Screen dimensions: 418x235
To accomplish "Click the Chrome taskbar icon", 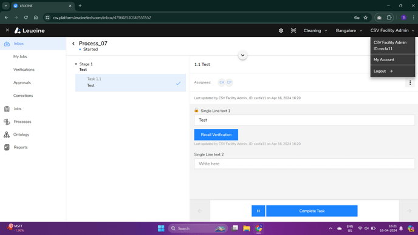I will [x=259, y=228].
